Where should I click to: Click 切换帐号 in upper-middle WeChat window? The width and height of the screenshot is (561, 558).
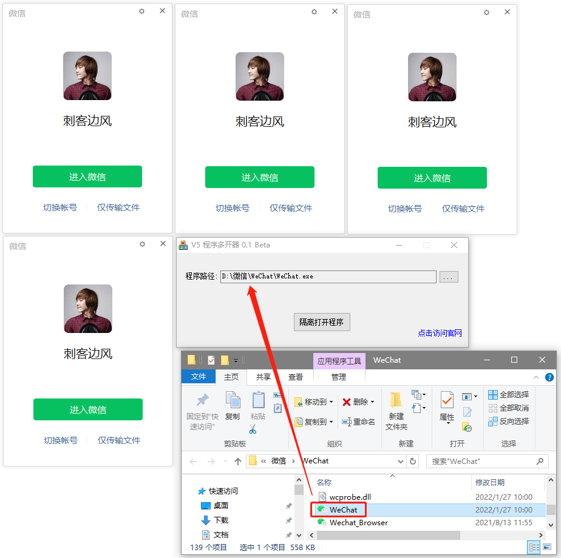(x=233, y=208)
